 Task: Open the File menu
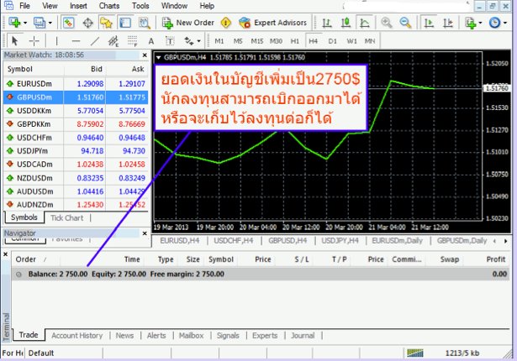pos(24,6)
